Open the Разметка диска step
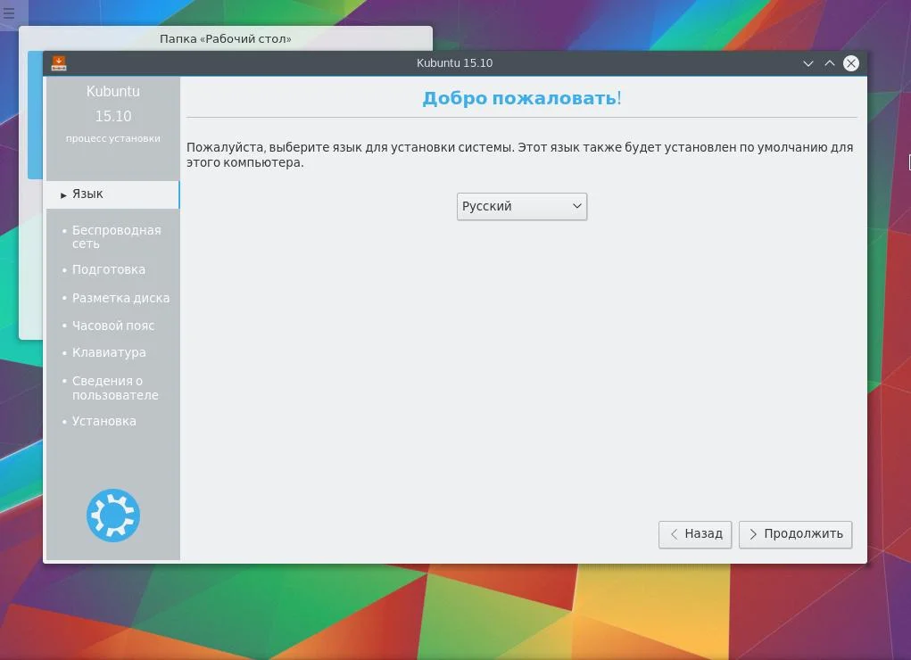The image size is (911, 660). (x=120, y=298)
